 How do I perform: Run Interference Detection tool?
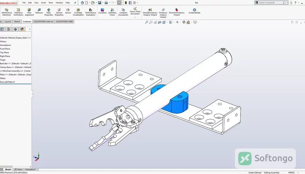pyautogui.click(x=6, y=12)
